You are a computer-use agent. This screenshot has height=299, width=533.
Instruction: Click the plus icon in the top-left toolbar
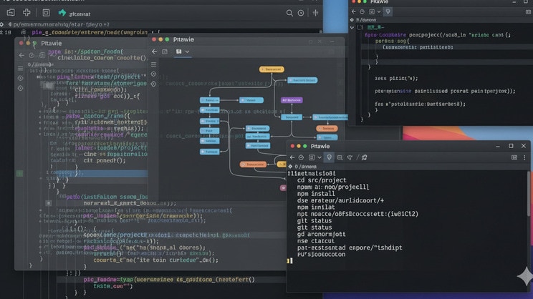coord(27,12)
